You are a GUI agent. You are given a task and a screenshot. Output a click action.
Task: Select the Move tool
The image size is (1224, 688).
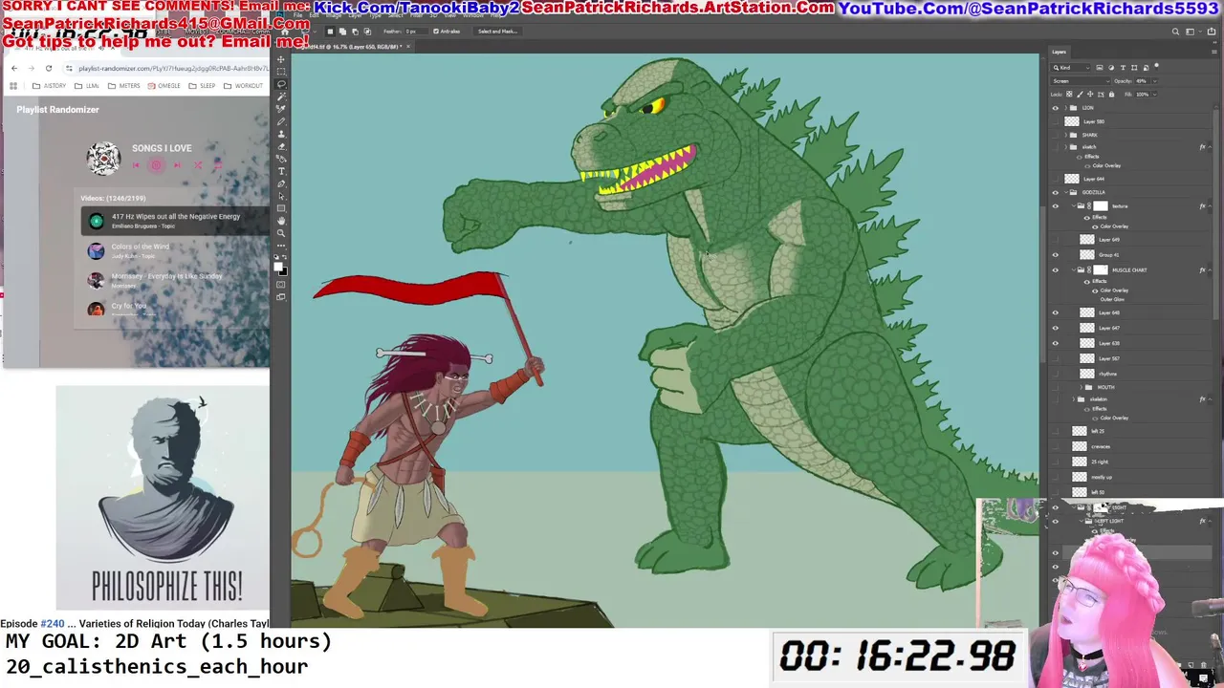[x=281, y=59]
